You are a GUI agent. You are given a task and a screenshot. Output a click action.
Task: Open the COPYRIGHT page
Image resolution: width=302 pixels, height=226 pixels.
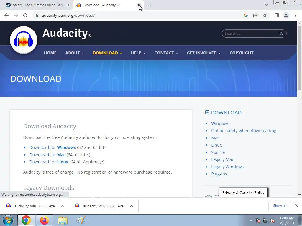coord(242,53)
